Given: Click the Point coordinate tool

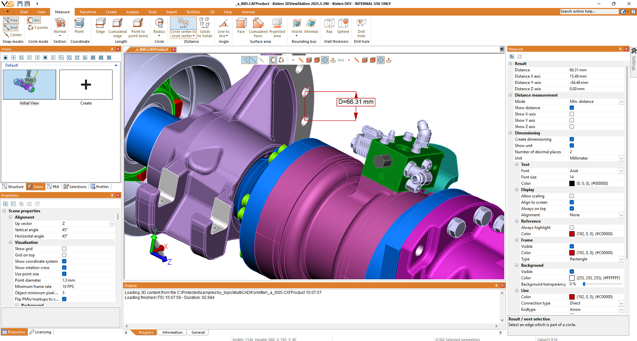Looking at the screenshot, I should pos(79,26).
